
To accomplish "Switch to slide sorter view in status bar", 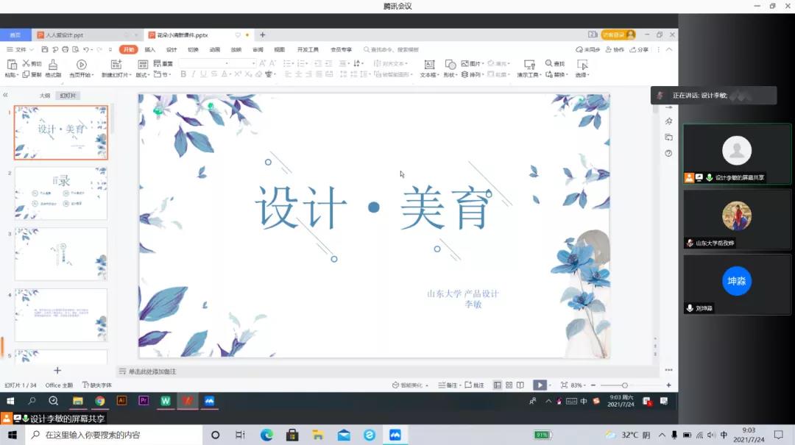I will [x=509, y=385].
